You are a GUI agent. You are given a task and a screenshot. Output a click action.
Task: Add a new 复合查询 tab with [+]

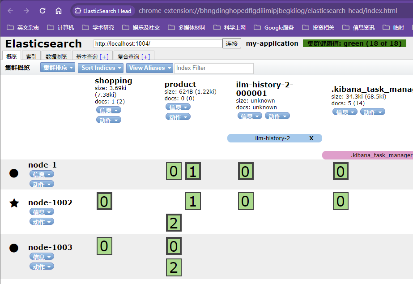[x=146, y=57]
